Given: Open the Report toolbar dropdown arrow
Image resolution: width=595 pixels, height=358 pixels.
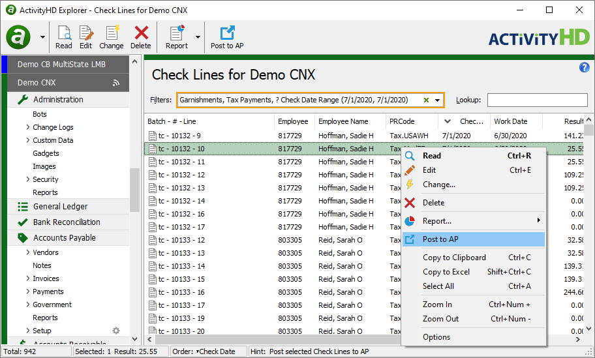Looking at the screenshot, I should [198, 37].
